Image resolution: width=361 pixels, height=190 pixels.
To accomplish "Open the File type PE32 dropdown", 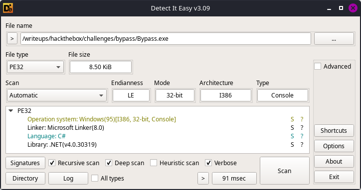I will [35, 67].
